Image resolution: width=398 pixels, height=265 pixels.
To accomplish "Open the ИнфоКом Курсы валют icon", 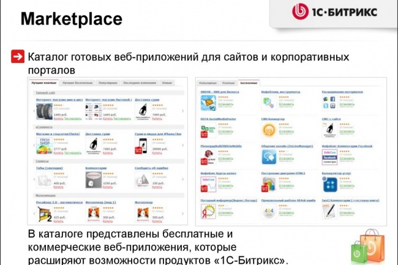I will click(x=208, y=184).
